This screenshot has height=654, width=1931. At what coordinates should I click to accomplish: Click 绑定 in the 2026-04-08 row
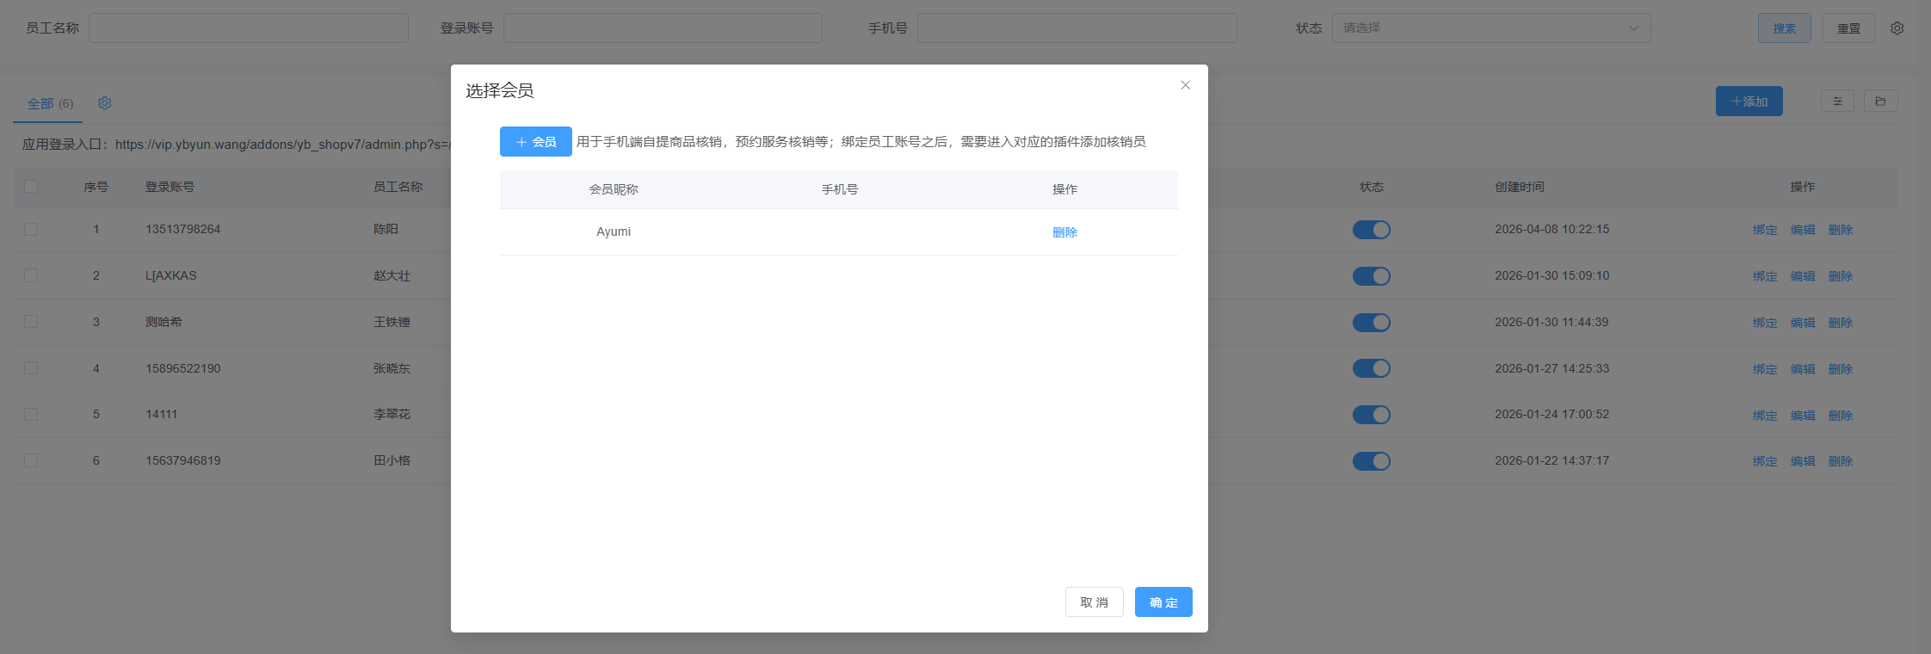1765,230
